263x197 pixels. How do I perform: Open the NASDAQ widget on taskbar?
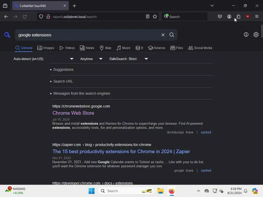click(15, 191)
